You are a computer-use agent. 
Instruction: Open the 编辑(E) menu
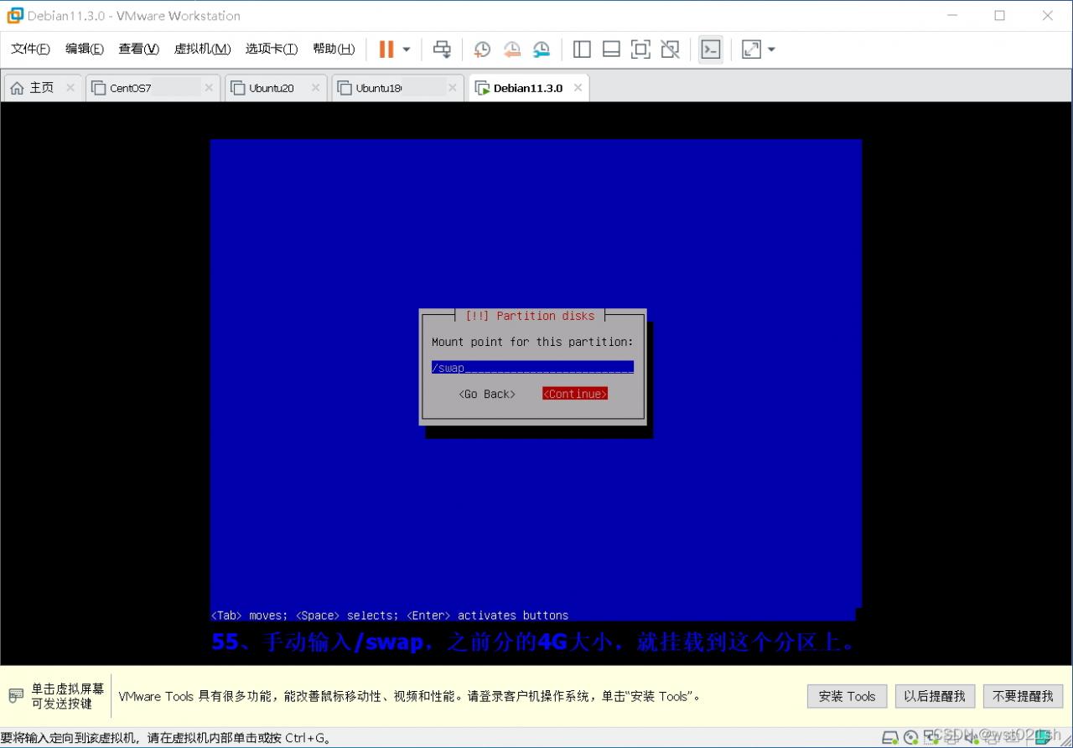[x=85, y=49]
